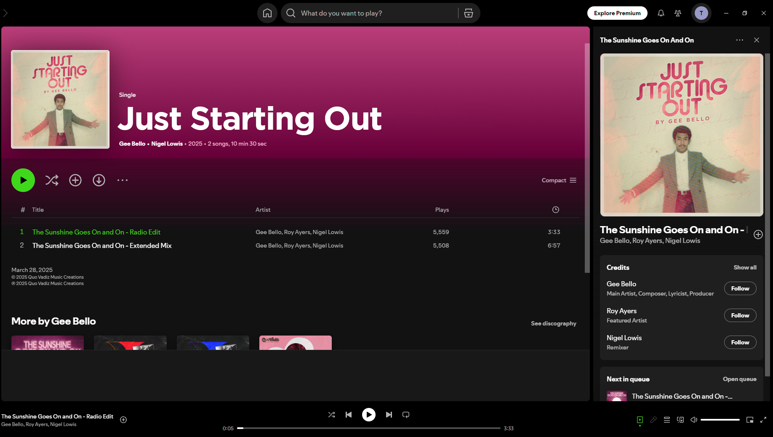Screen dimensions: 773x437
Task: Close the now playing side panel
Action: pyautogui.click(x=757, y=40)
